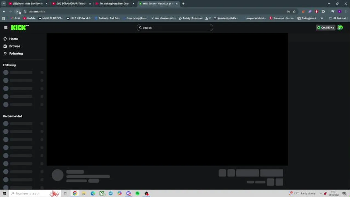Screen dimensions: 350x197
Task: Open the Tradovate bookmark
Action: click(107, 18)
